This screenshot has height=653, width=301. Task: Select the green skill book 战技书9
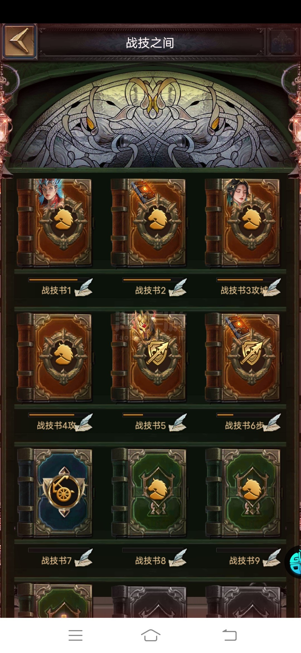coord(242,493)
